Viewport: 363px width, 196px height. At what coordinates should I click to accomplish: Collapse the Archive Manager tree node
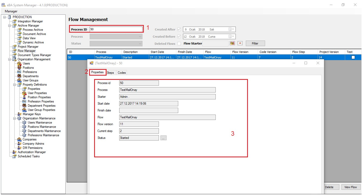[9, 26]
